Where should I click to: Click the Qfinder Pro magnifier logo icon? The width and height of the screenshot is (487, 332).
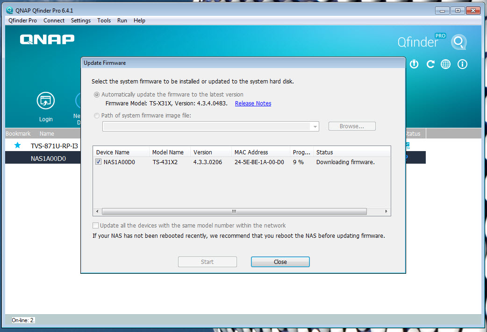[459, 42]
